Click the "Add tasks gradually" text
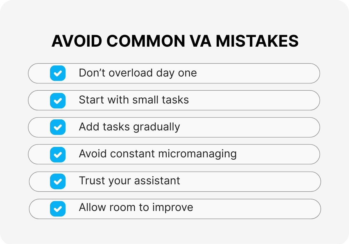The height and width of the screenshot is (244, 349). [x=129, y=127]
